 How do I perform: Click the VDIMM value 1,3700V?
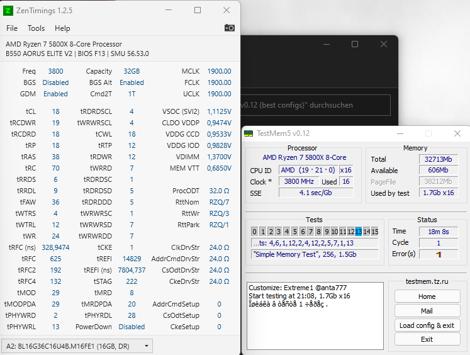click(x=219, y=157)
